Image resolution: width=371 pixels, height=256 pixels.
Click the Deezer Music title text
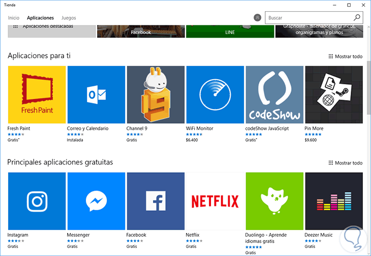pos(319,235)
